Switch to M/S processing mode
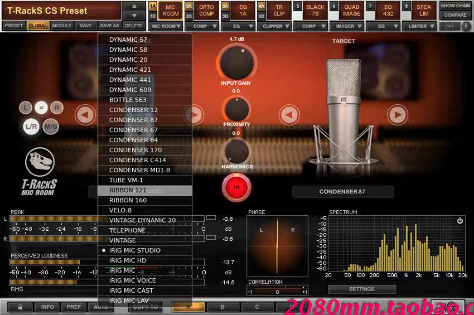The image size is (474, 315). (51, 127)
